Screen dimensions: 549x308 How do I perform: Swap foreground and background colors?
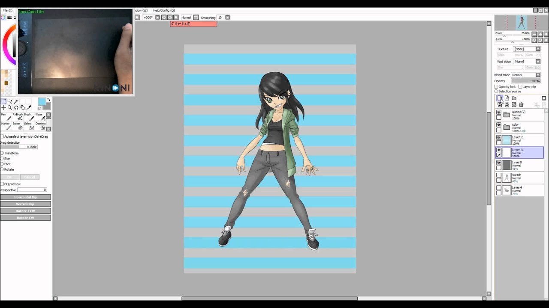48,100
